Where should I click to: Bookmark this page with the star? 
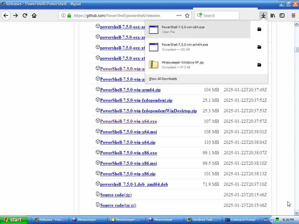pos(187,16)
